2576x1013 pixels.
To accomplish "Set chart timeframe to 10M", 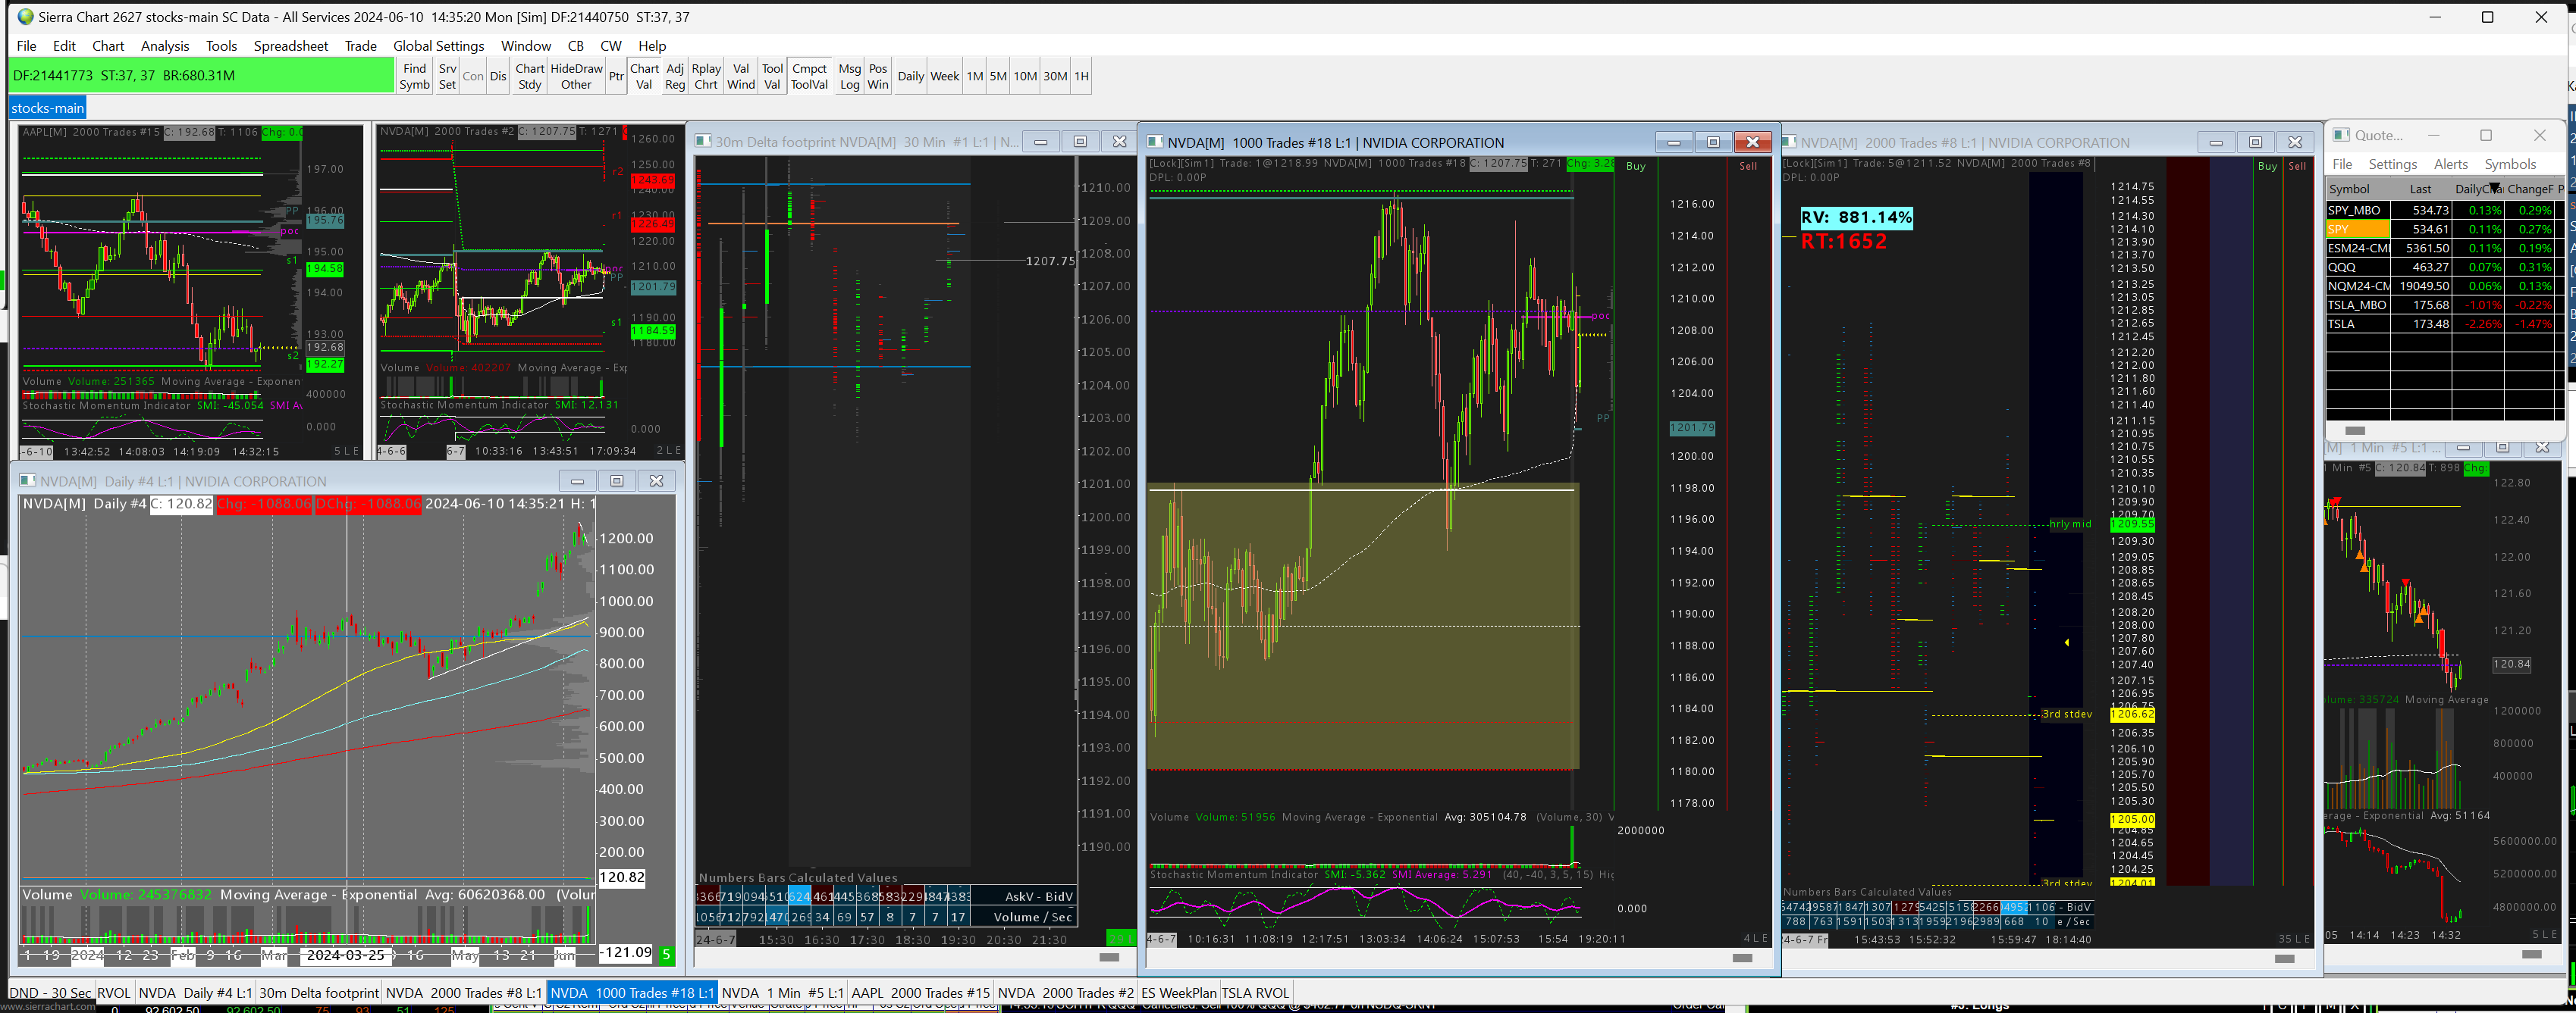I will [1025, 76].
